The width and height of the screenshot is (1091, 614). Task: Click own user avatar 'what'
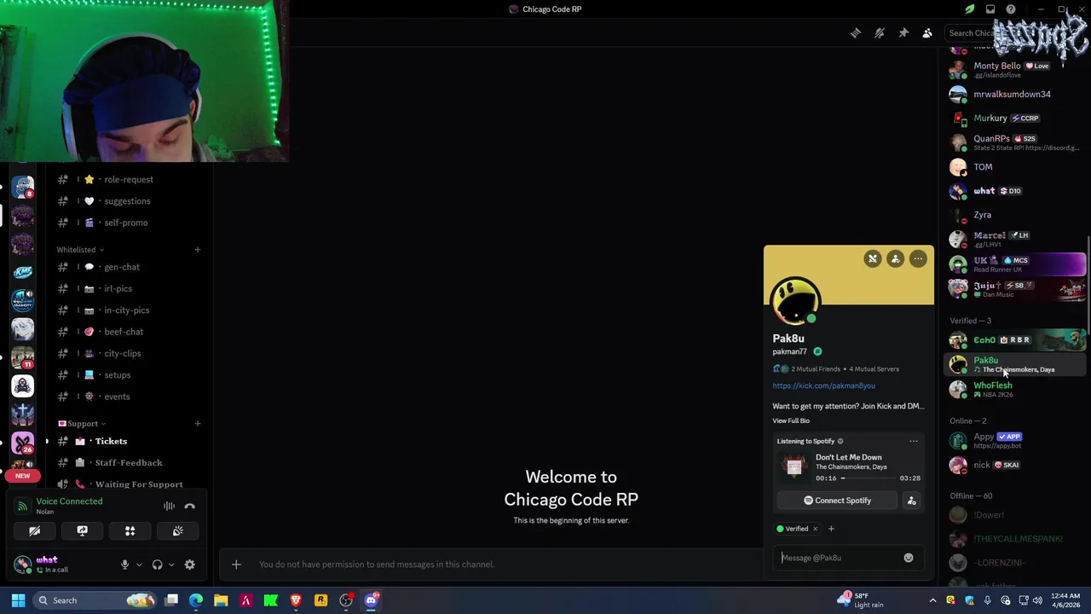coord(23,565)
